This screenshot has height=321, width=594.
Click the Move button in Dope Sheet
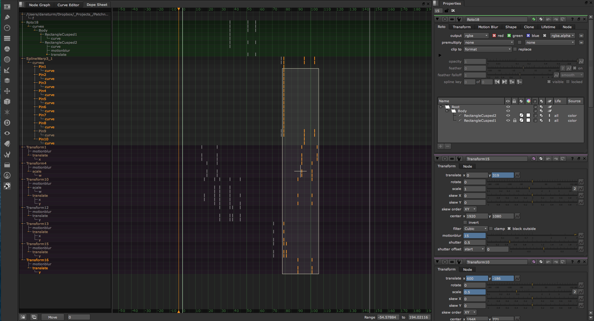point(53,317)
